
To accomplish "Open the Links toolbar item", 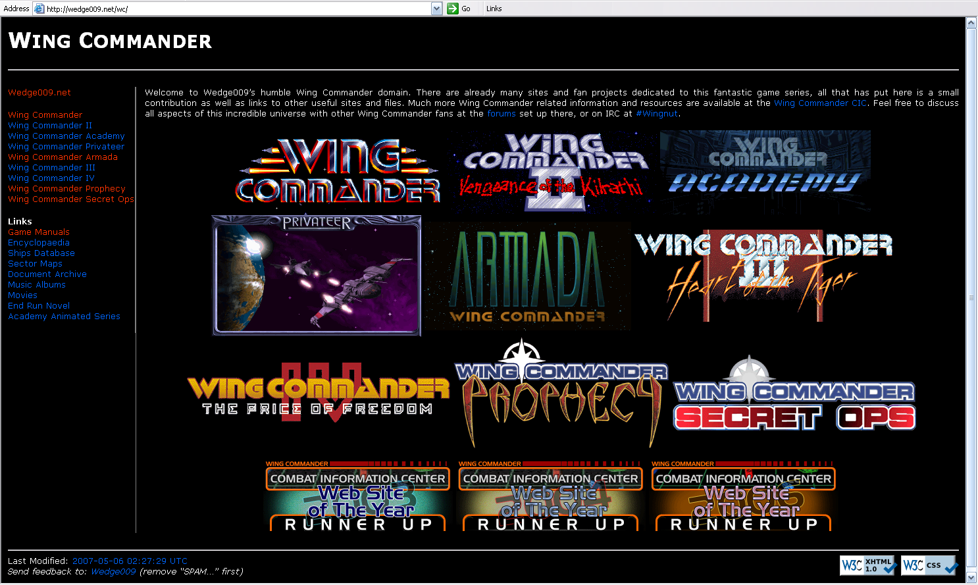I will (494, 9).
